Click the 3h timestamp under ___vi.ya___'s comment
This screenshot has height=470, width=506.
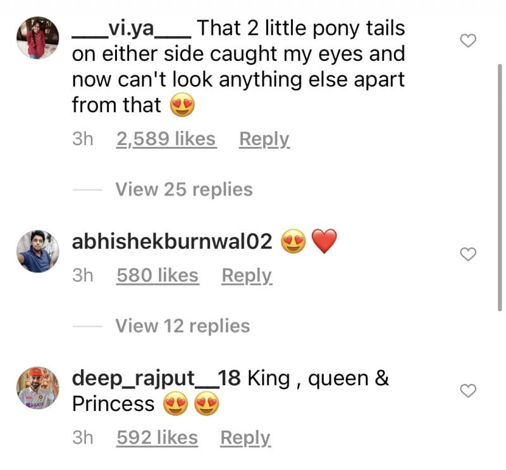(82, 139)
